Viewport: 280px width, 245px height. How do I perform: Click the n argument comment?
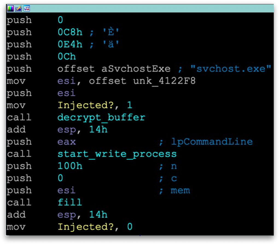[x=174, y=166]
